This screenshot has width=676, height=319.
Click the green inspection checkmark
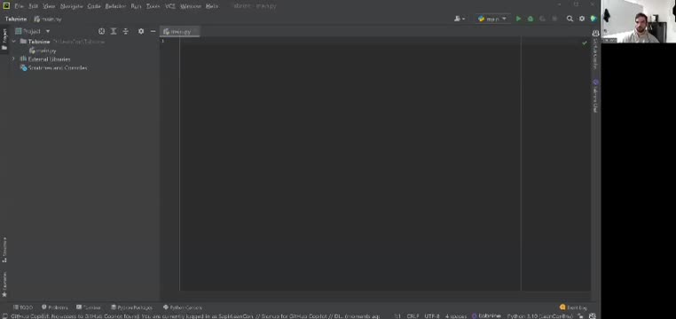584,43
